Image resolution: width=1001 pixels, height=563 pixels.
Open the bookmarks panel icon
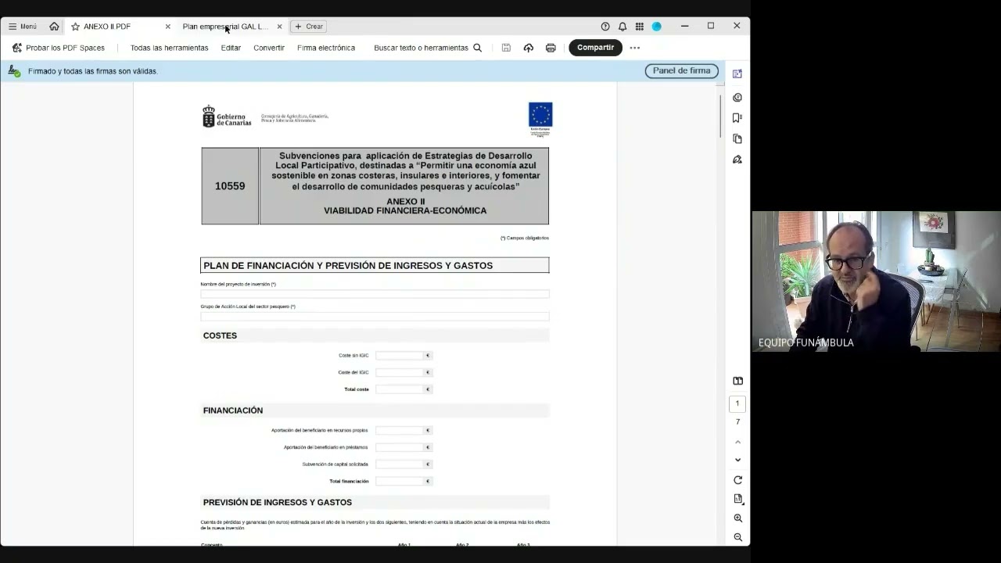pyautogui.click(x=737, y=118)
